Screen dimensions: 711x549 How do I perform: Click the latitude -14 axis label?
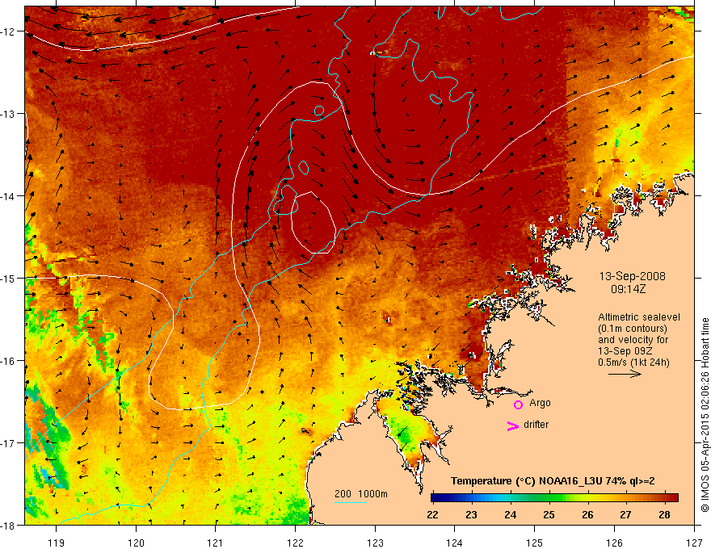[x=8, y=196]
